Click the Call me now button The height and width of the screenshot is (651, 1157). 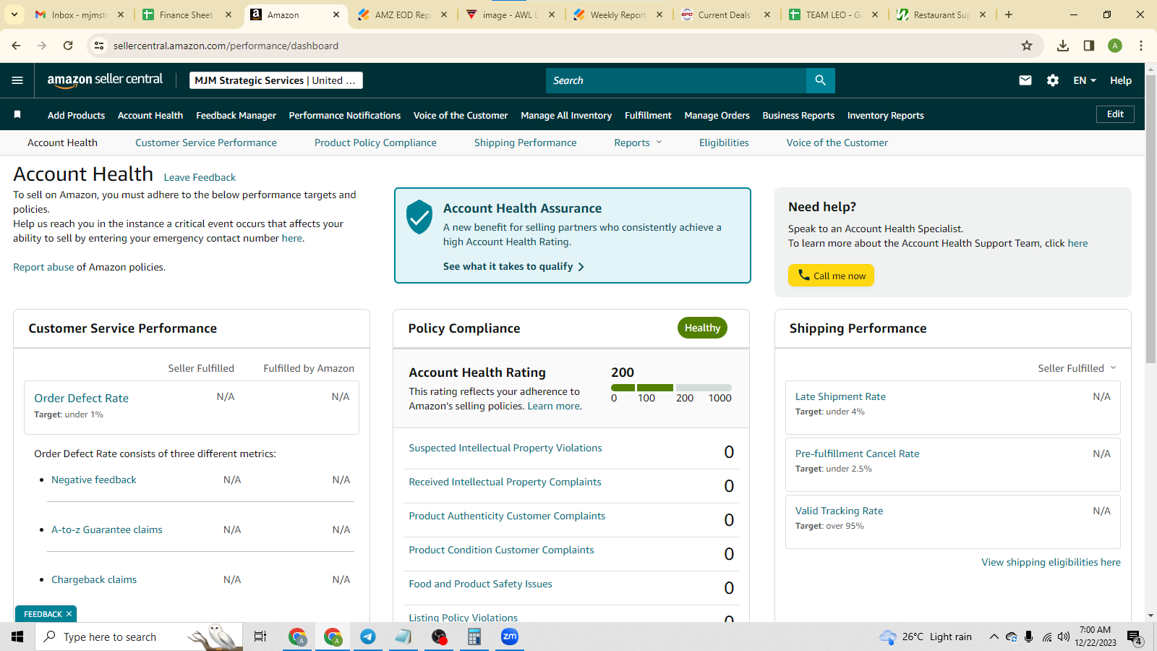(x=831, y=276)
